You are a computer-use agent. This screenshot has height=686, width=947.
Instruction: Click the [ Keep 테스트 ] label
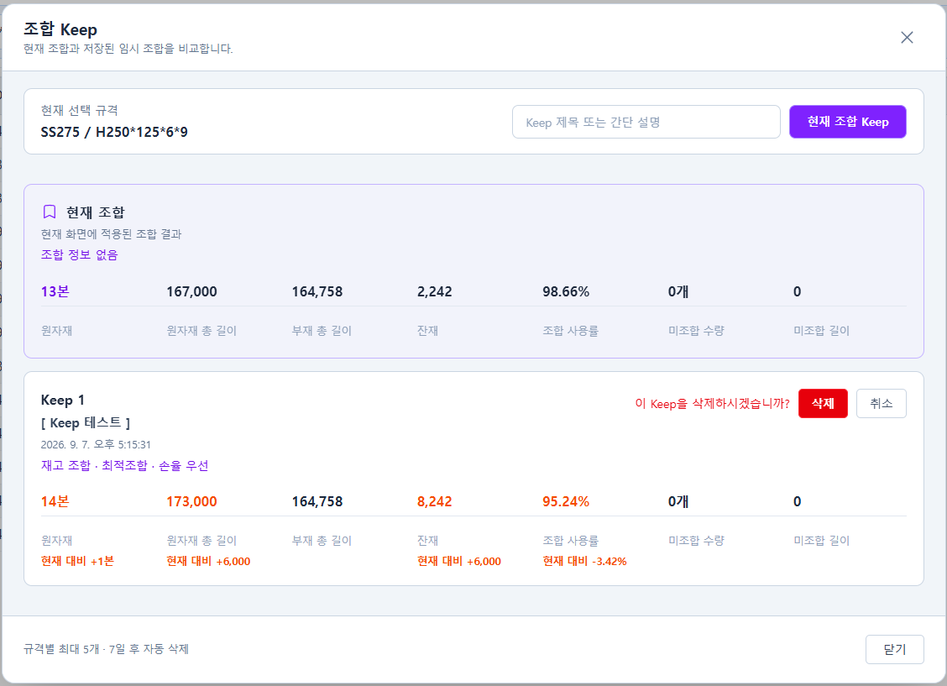click(85, 422)
